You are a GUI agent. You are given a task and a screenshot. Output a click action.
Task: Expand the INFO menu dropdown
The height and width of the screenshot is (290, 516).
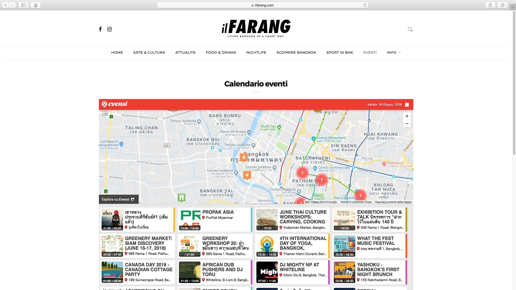click(x=394, y=52)
